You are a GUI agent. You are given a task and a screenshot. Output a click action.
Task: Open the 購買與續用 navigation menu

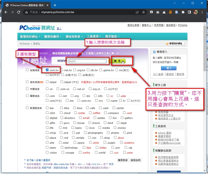[x=53, y=36]
